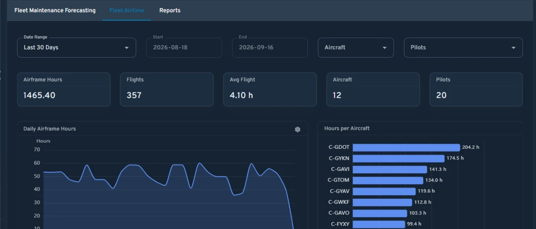Open Daily Airframe Hours chart settings gear
This screenshot has height=229, width=536.
click(297, 129)
